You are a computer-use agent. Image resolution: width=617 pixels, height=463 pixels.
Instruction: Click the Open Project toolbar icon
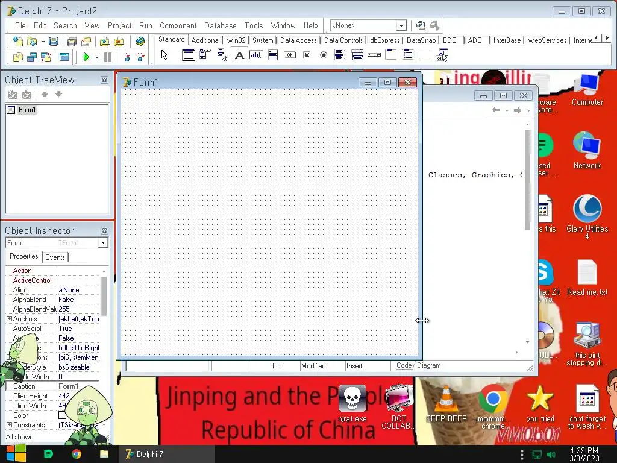point(86,42)
